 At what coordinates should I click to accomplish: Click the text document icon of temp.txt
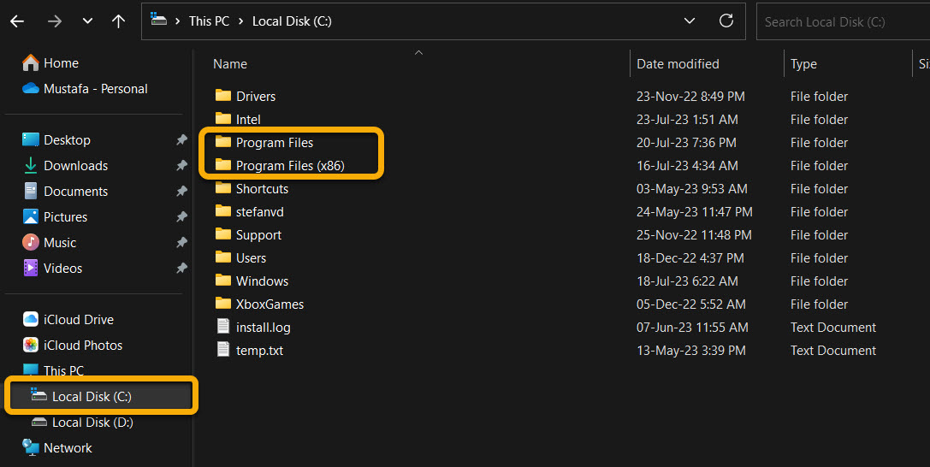(223, 349)
